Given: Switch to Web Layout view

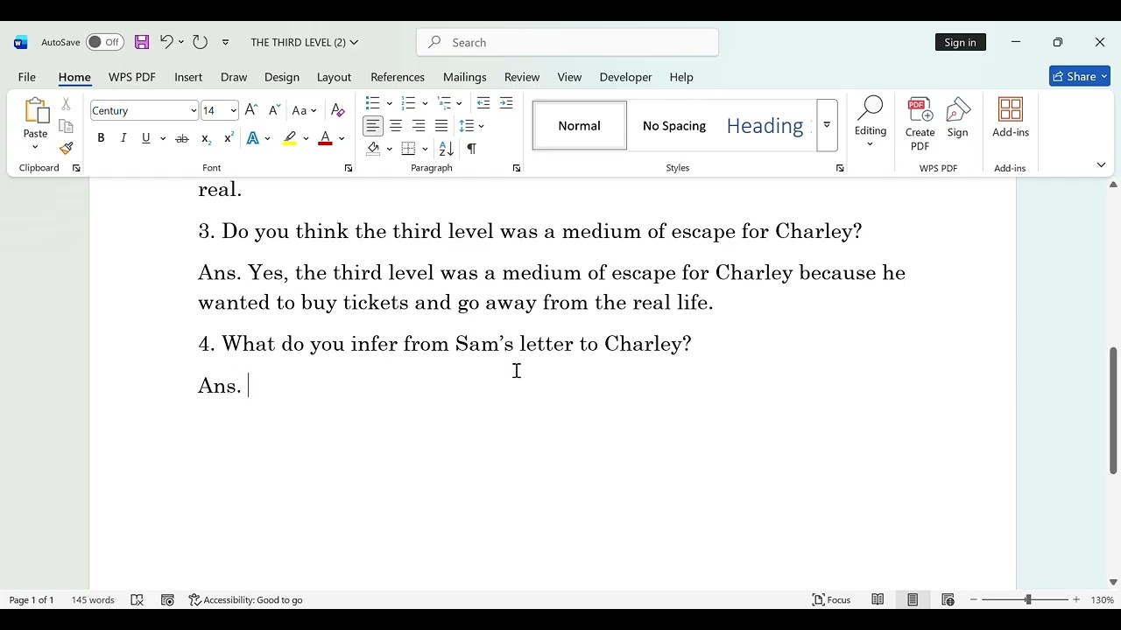Looking at the screenshot, I should click(948, 599).
